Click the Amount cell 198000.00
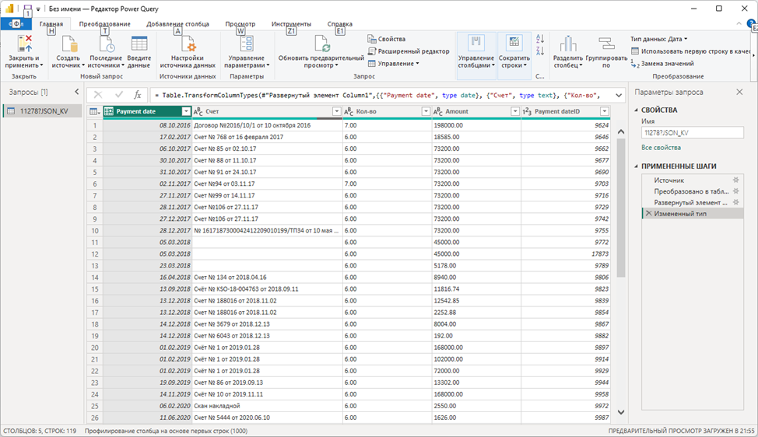The width and height of the screenshot is (758, 437). point(476,125)
